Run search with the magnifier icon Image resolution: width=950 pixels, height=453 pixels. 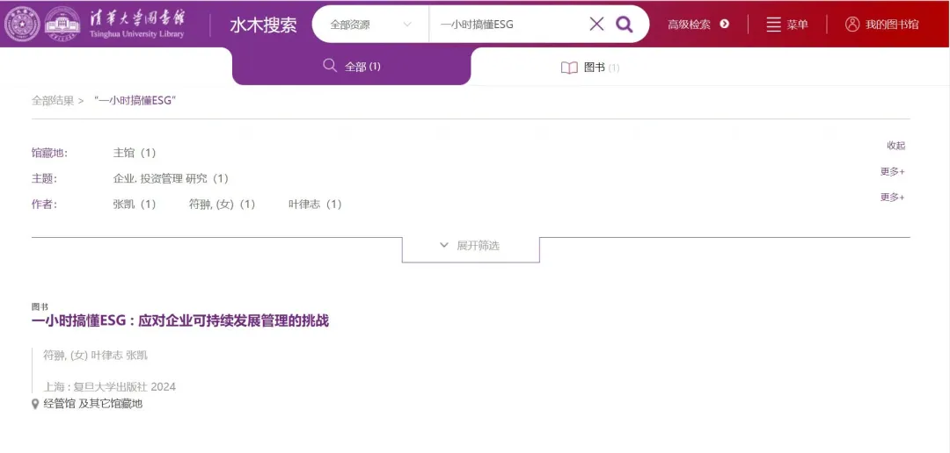click(x=624, y=25)
